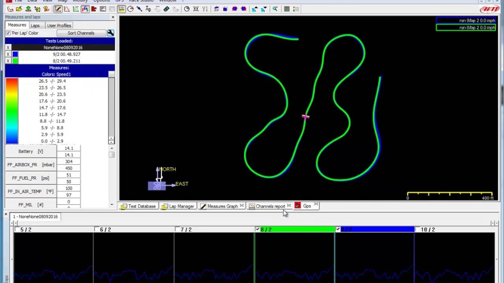Click the table grid toolbar icon
The image size is (504, 283).
(287, 9)
